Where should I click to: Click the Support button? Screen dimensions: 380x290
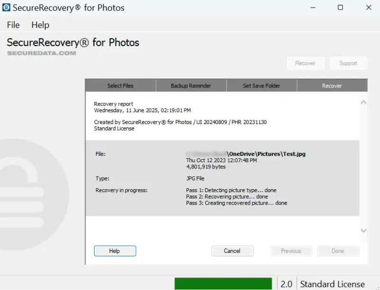pyautogui.click(x=348, y=63)
